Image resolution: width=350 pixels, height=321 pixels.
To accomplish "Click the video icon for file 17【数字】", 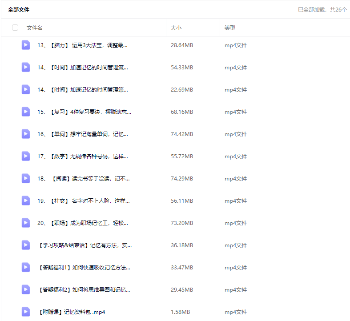I will click(x=26, y=156).
